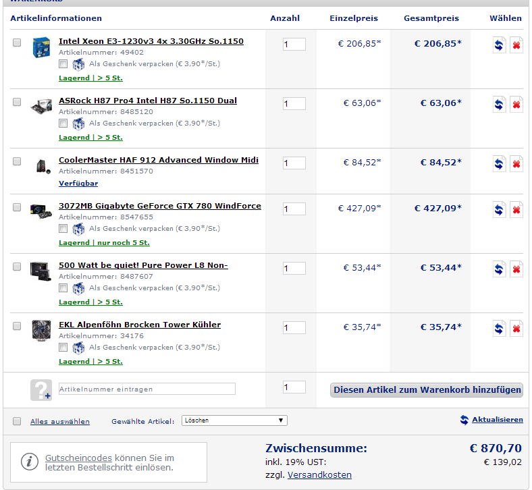This screenshot has width=532, height=490.
Task: Open the Gigabyte GeForce GTX 780 link
Action: [160, 206]
